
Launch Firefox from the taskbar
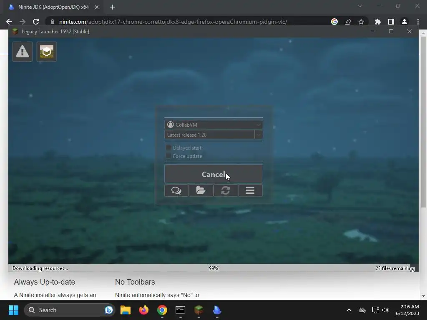pyautogui.click(x=144, y=310)
